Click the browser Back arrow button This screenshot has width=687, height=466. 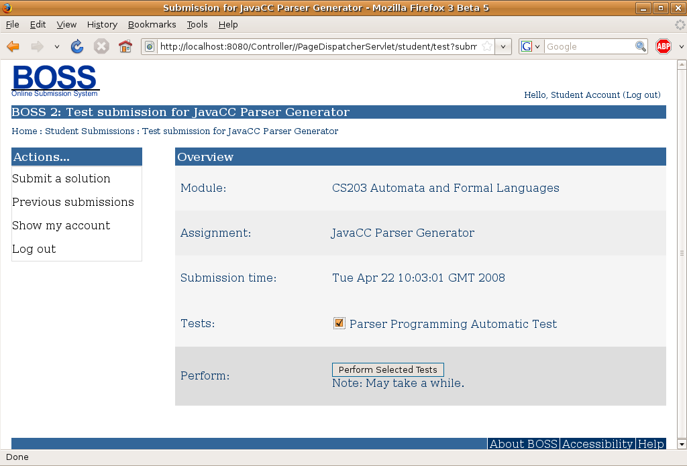tap(13, 46)
